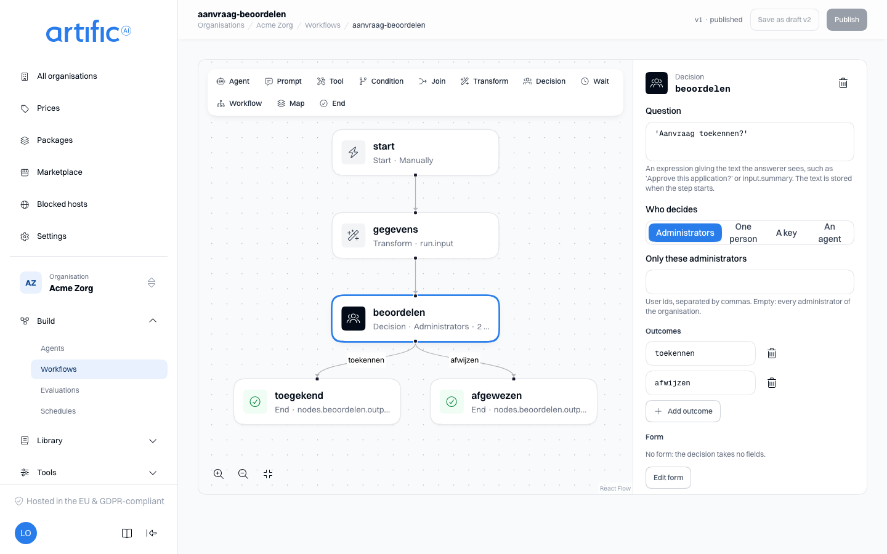Publish the workflow

(x=847, y=20)
